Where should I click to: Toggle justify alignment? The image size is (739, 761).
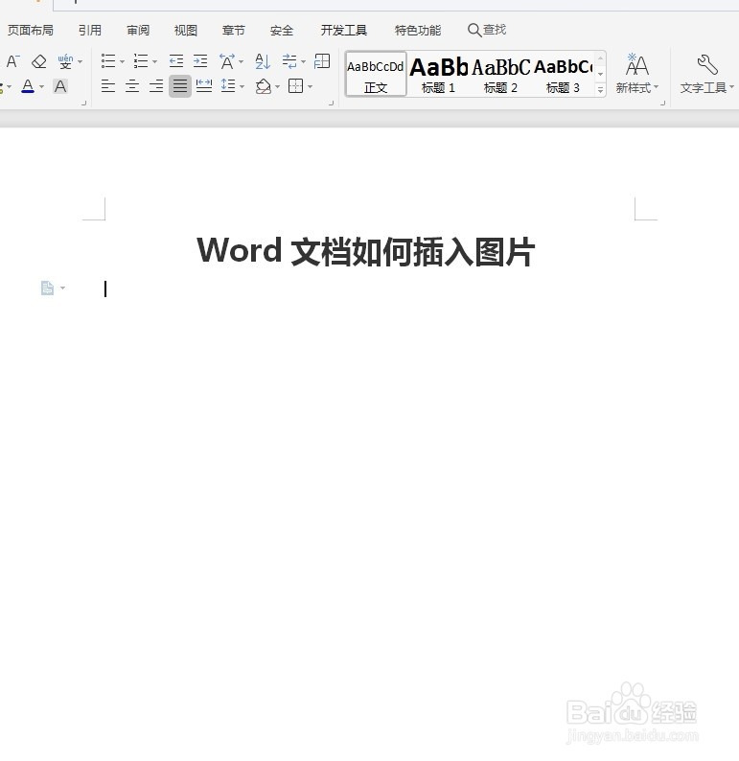(180, 86)
